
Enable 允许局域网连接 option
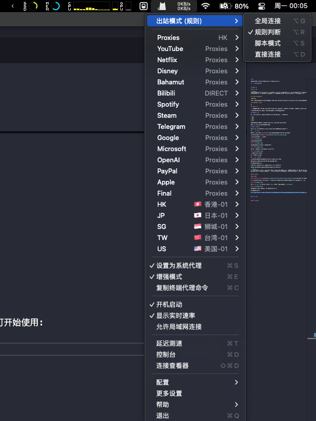tap(179, 326)
